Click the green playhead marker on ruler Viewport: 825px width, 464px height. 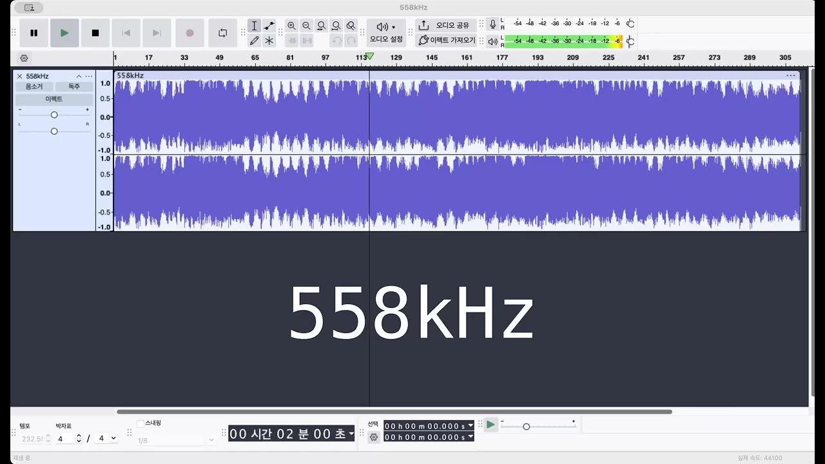pos(369,57)
